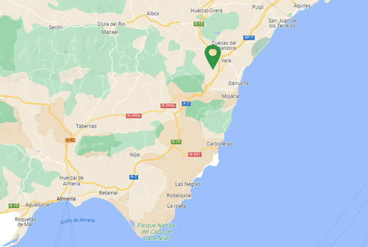Click the N-340a badge near Tabernas
This screenshot has height=247, width=368.
[134, 116]
